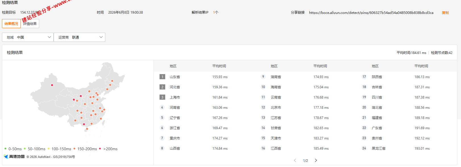The height and width of the screenshot is (167, 461).
Task: Select the 吉林省 cell
Action: click(377, 87)
